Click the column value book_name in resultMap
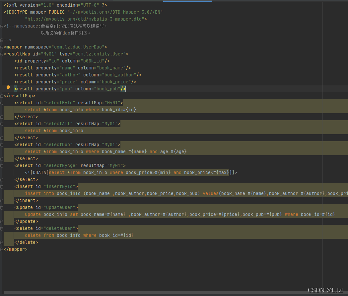Screen dimensions: 348x296 click(111, 68)
